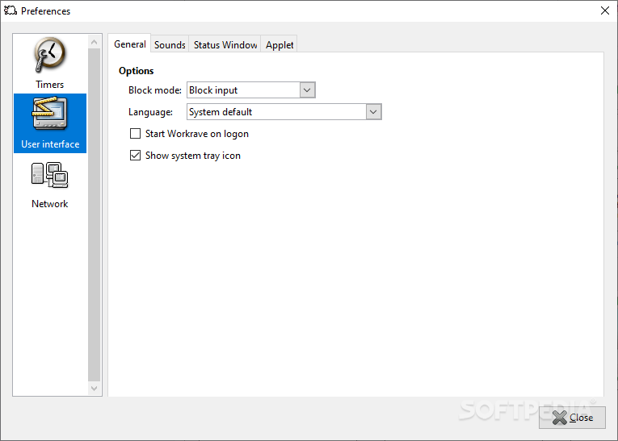Viewport: 618px width, 441px height.
Task: Click the 'Language:' label
Action: [x=150, y=112]
